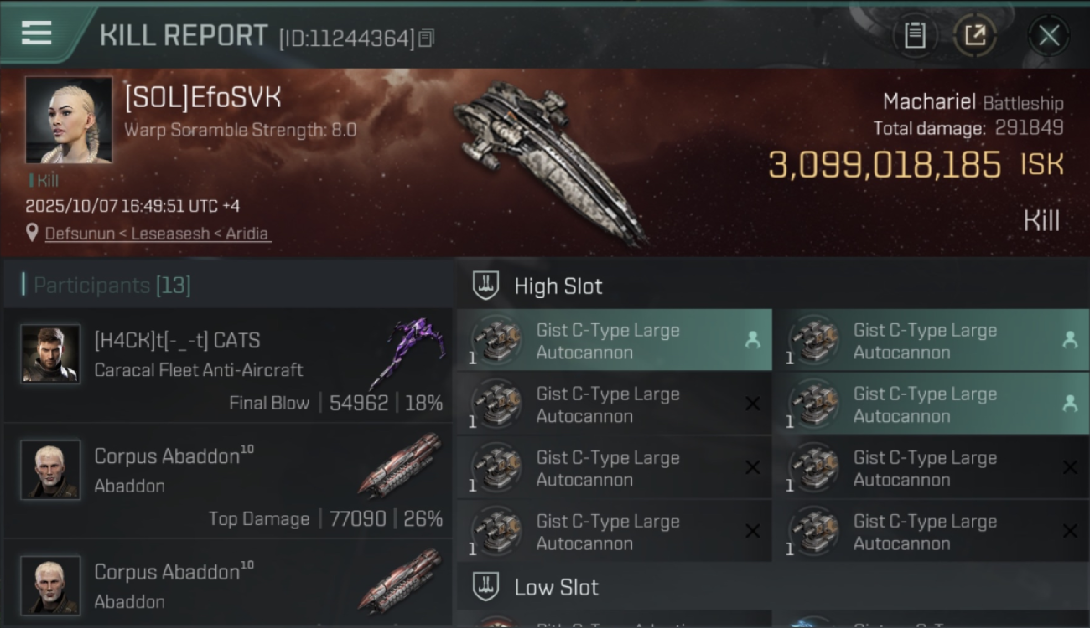Click the Machariel ship image
Screen dimensions: 1090x628
(549, 159)
